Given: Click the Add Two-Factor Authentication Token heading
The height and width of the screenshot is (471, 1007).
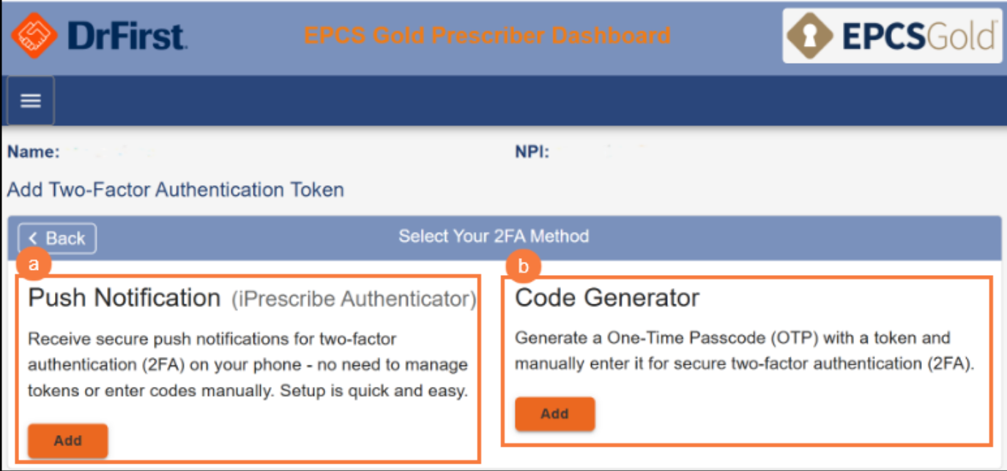Looking at the screenshot, I should pyautogui.click(x=175, y=190).
